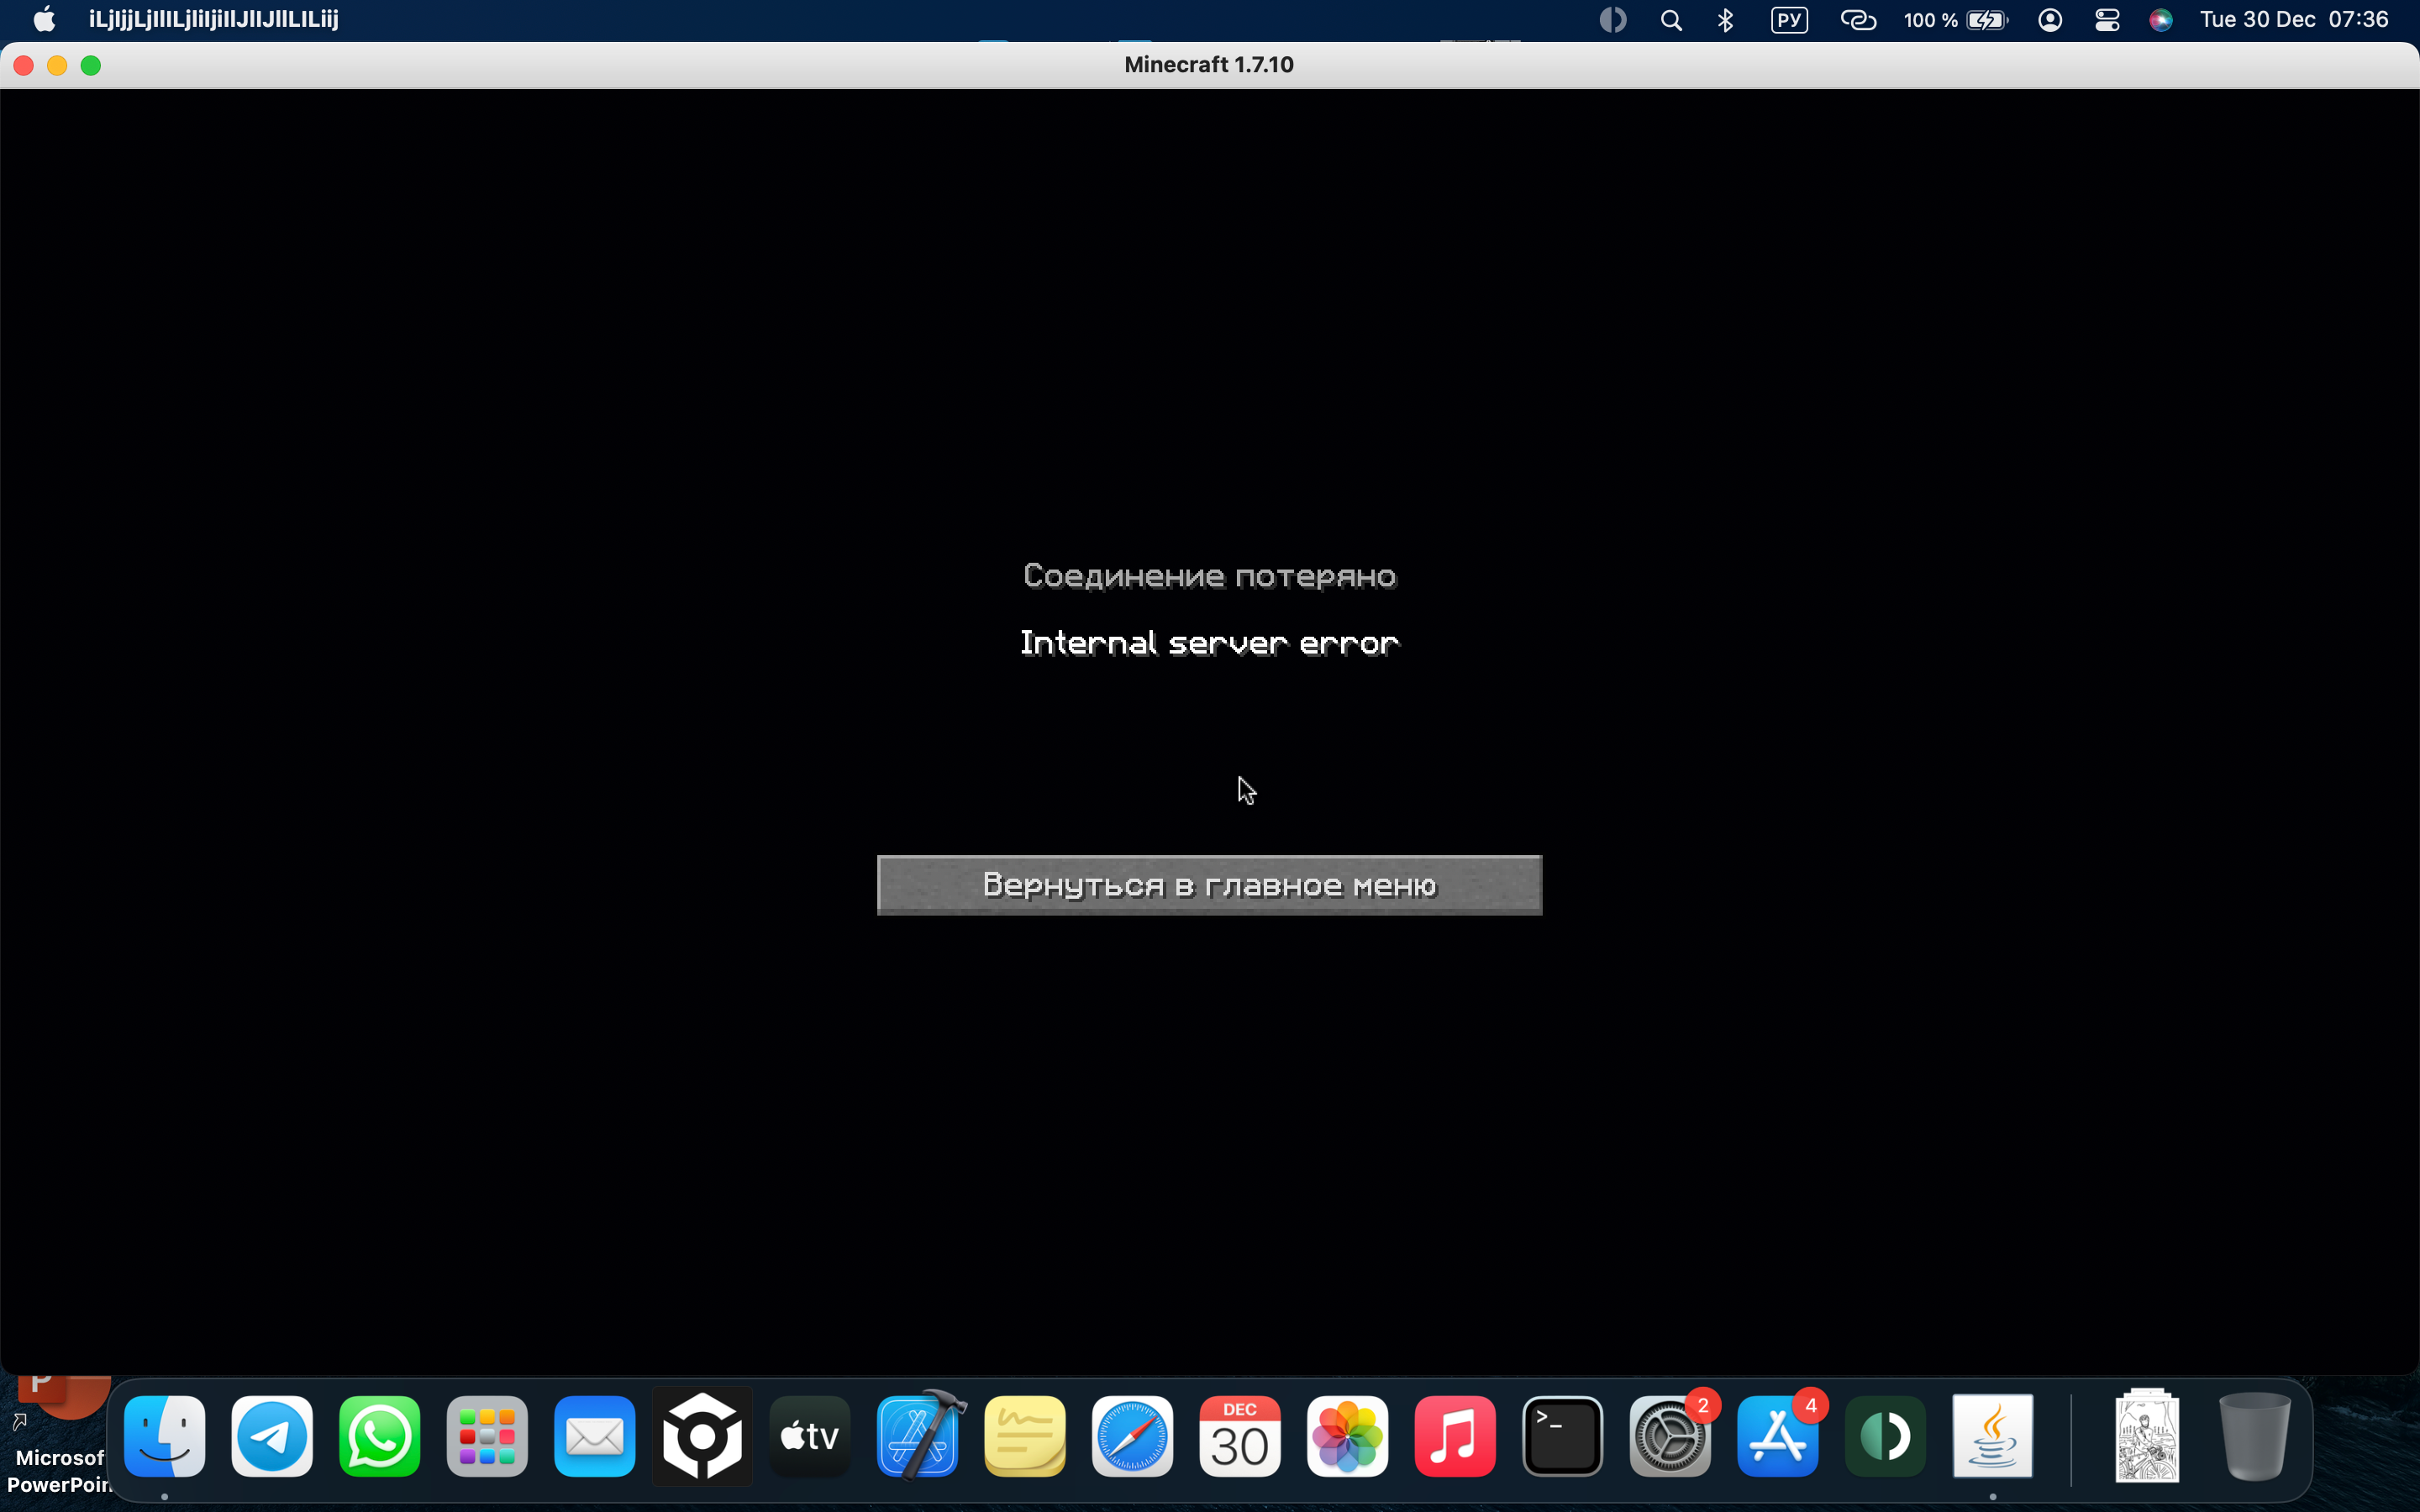This screenshot has width=2420, height=1512.
Task: Open Control Center from menu bar
Action: coord(2107,20)
